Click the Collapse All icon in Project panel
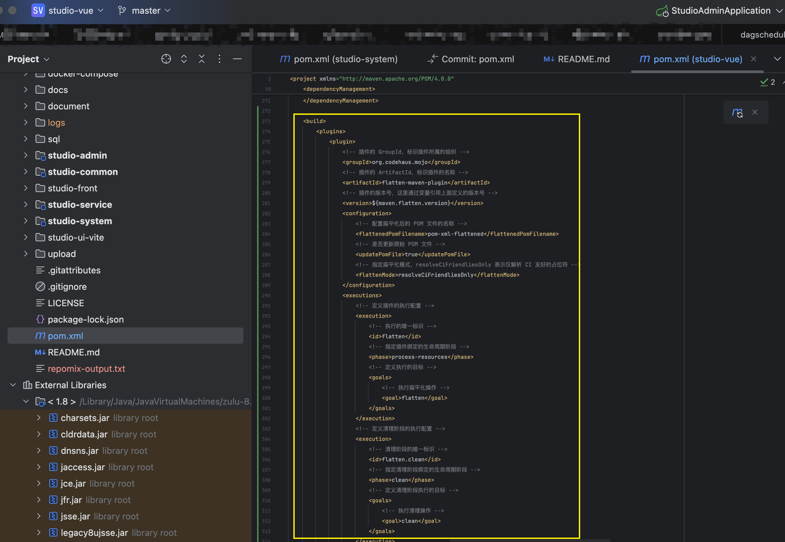The height and width of the screenshot is (542, 785). 202,59
